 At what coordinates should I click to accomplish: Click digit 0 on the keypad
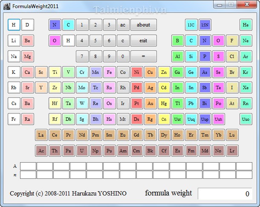[x=123, y=56]
